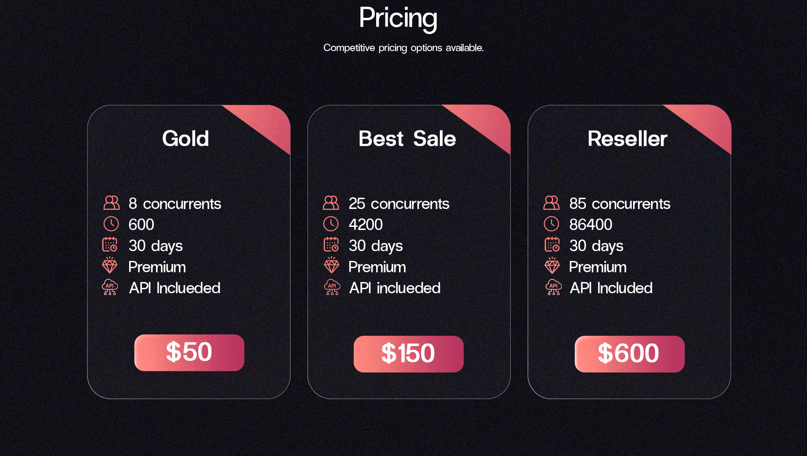Screen dimensions: 807x456
Task: Click the Best Sale plan title
Action: click(x=407, y=139)
